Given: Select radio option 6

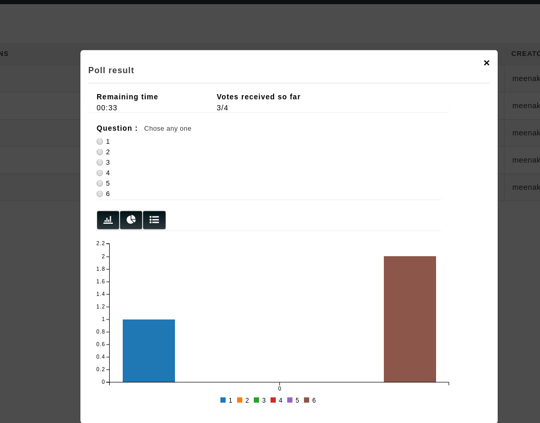Looking at the screenshot, I should (x=100, y=194).
